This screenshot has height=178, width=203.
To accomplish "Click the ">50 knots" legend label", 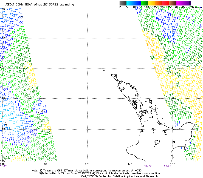I will click(x=195, y=7).
